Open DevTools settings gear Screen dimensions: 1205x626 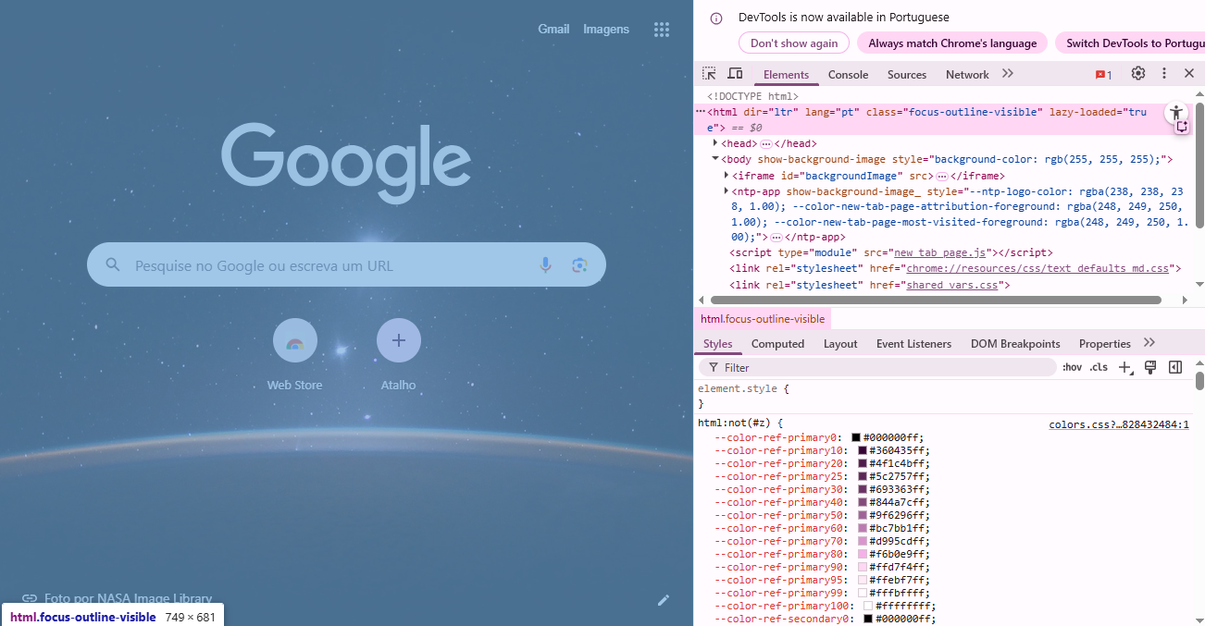(1138, 74)
